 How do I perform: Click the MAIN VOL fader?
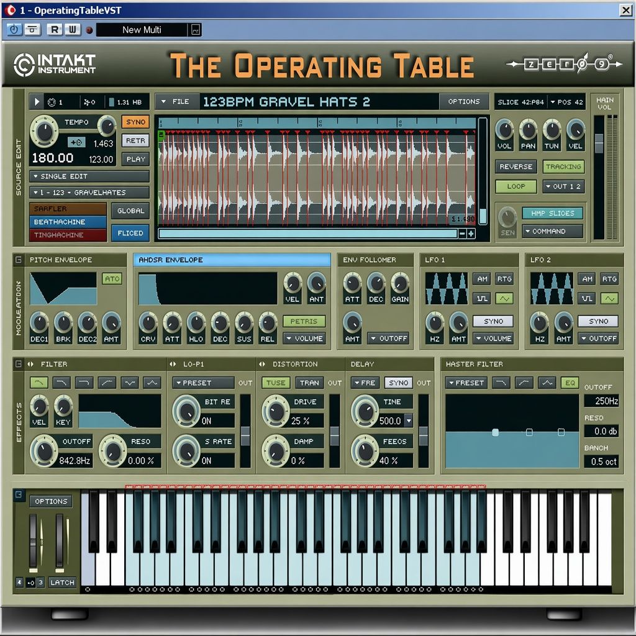point(599,142)
